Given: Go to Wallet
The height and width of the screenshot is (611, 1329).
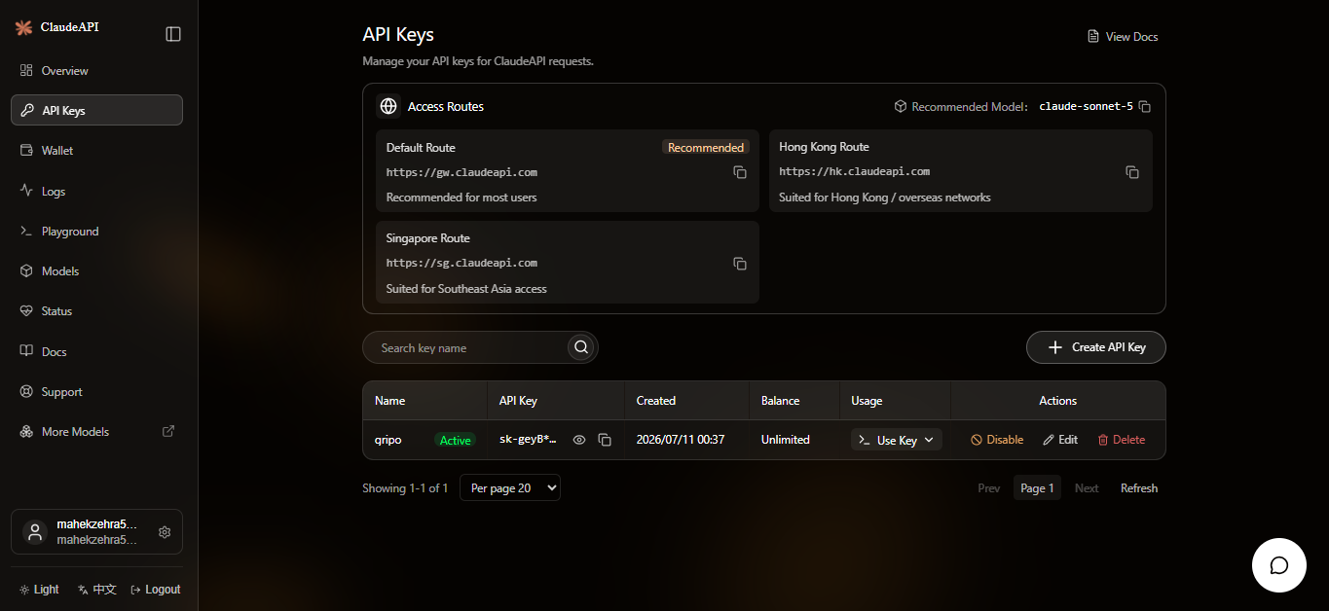Looking at the screenshot, I should pos(96,151).
